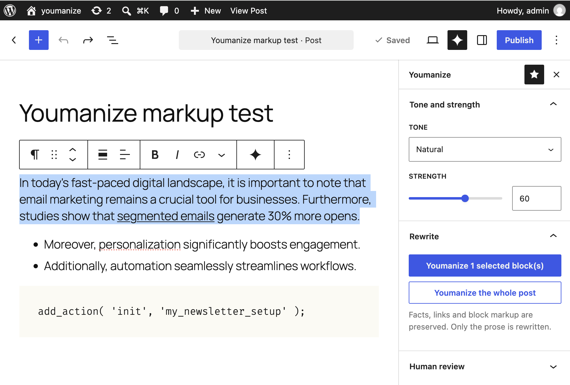
Task: Open the New content menu
Action: coord(206,11)
